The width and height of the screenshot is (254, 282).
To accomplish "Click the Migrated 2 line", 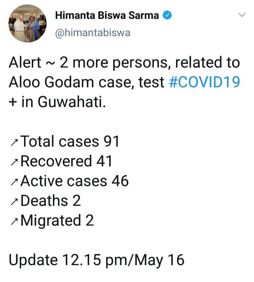I will pyautogui.click(x=57, y=221).
